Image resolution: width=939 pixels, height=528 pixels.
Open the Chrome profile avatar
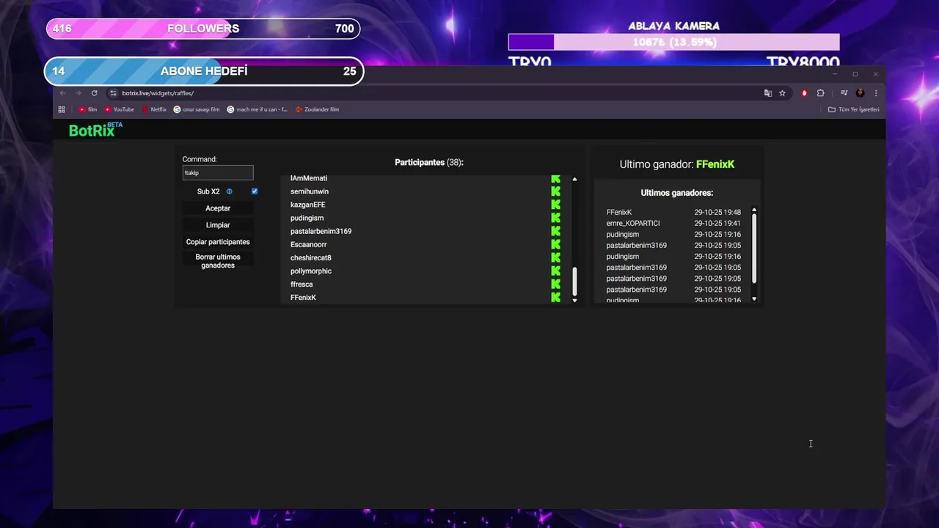[861, 93]
